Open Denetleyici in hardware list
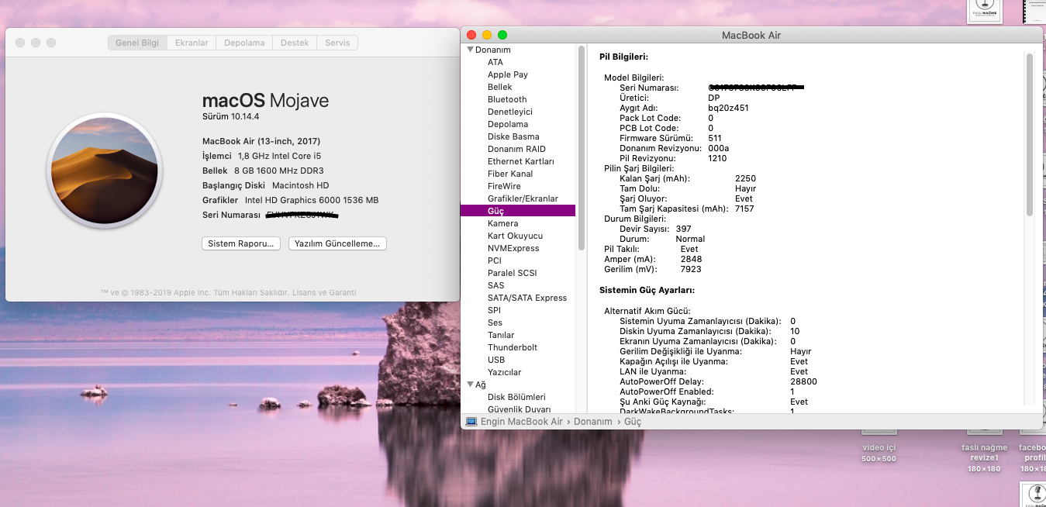This screenshot has width=1046, height=507. tap(510, 112)
